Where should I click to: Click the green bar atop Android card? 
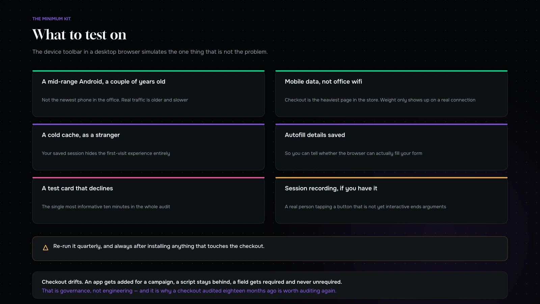tap(148, 71)
